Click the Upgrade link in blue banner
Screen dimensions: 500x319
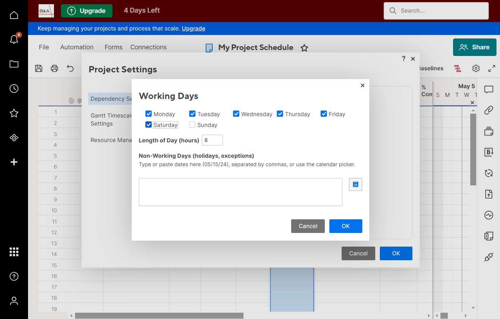pos(193,29)
